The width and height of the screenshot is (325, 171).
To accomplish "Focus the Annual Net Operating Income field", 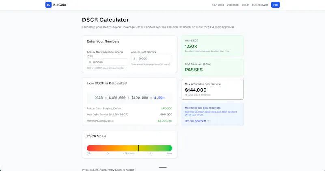I will pos(107,62).
